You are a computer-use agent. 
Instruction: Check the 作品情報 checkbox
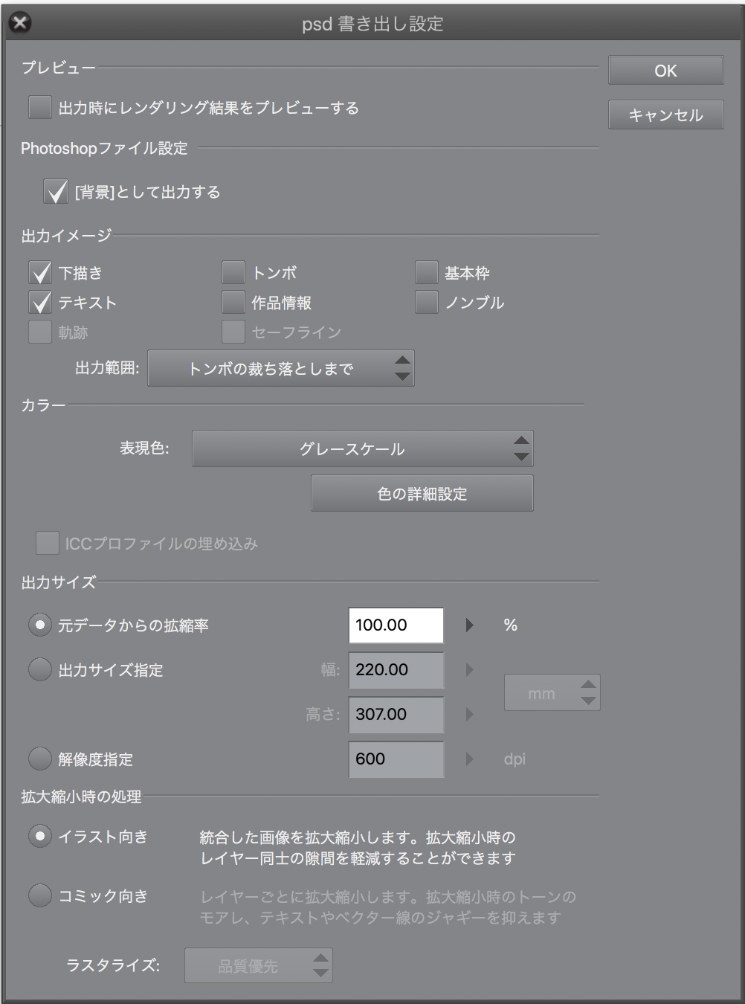(x=233, y=302)
